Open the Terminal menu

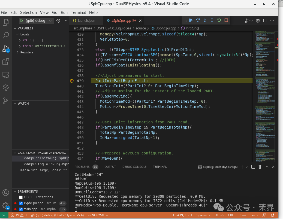[x=78, y=13]
